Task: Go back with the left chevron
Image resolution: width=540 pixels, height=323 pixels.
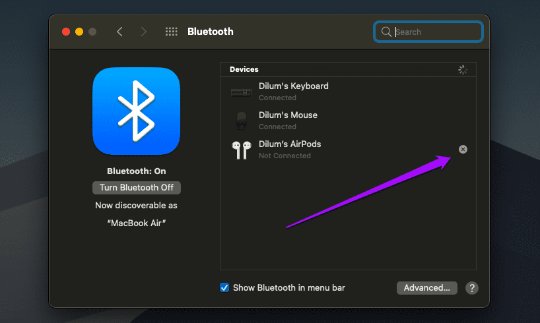Action: (x=119, y=32)
